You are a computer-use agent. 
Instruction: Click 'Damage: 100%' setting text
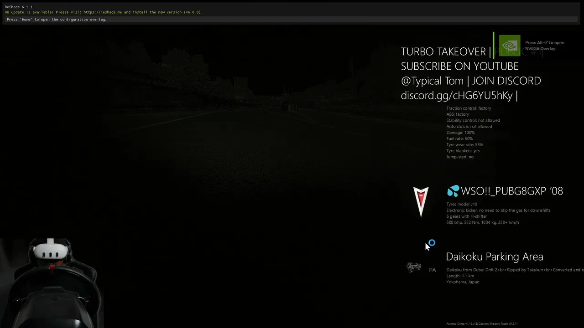click(460, 133)
